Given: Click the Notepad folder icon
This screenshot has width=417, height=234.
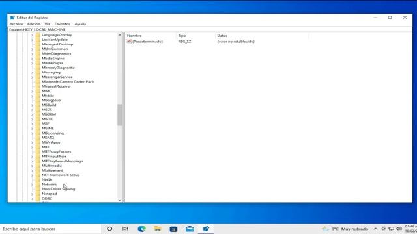Looking at the screenshot, I should 38,194.
